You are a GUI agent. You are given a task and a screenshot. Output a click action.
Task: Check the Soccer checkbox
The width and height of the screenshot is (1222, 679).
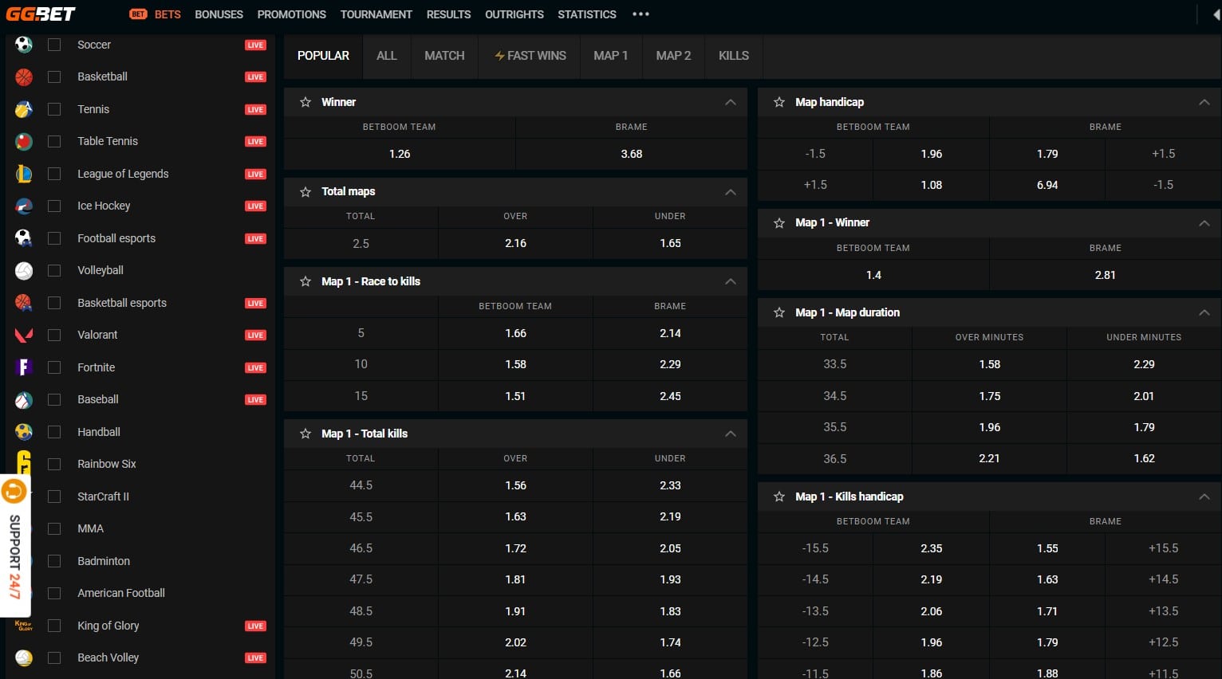[x=54, y=45]
